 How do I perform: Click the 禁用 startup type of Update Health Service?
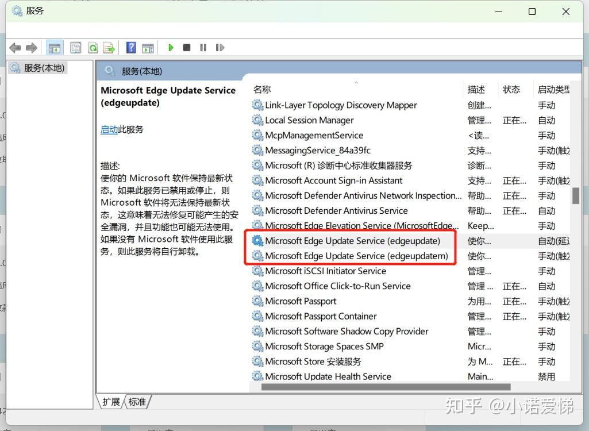pos(546,376)
